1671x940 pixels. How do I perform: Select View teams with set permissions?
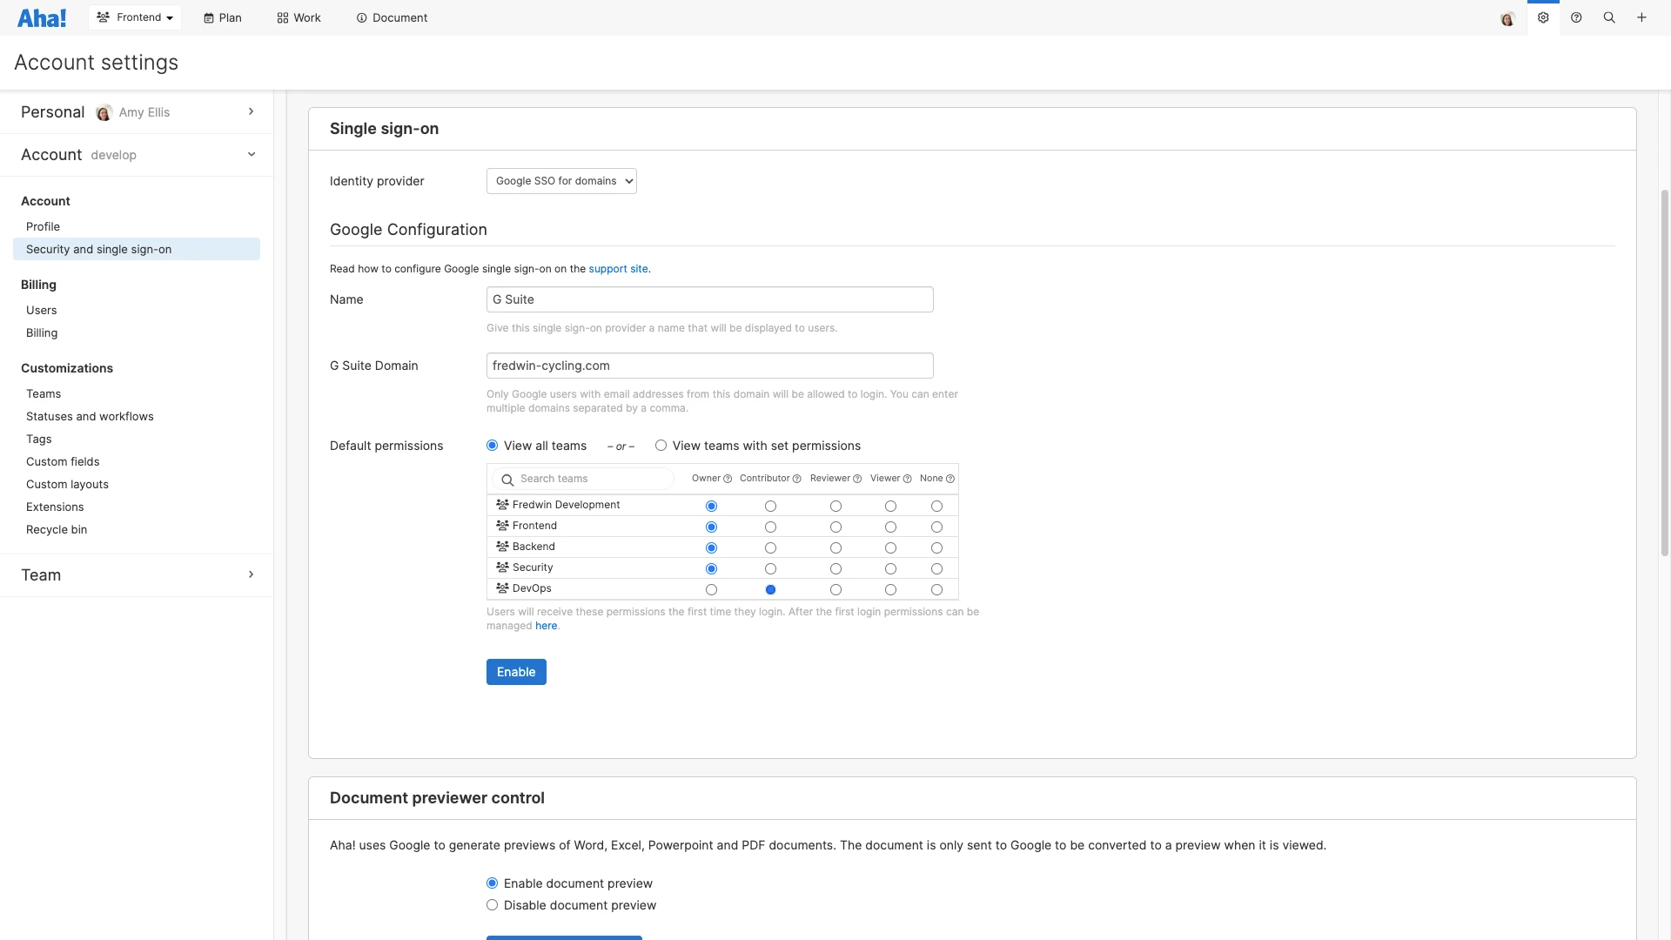[x=661, y=446]
